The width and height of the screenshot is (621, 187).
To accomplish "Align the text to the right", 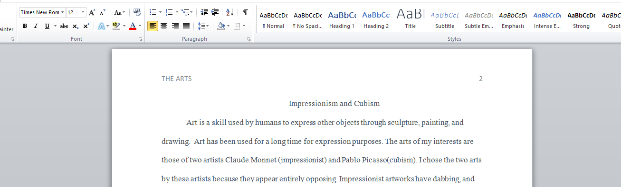I will [175, 26].
